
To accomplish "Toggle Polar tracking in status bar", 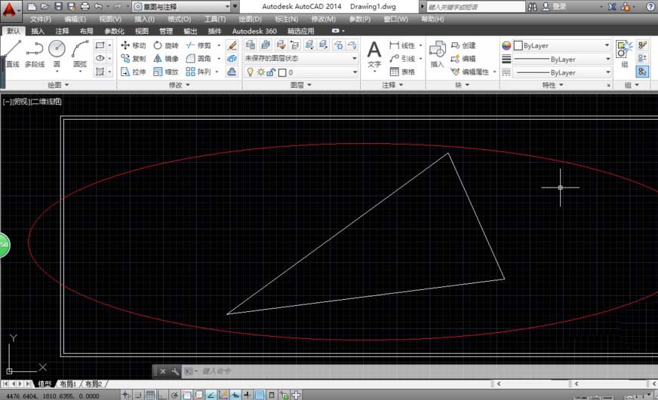I will coord(174,395).
